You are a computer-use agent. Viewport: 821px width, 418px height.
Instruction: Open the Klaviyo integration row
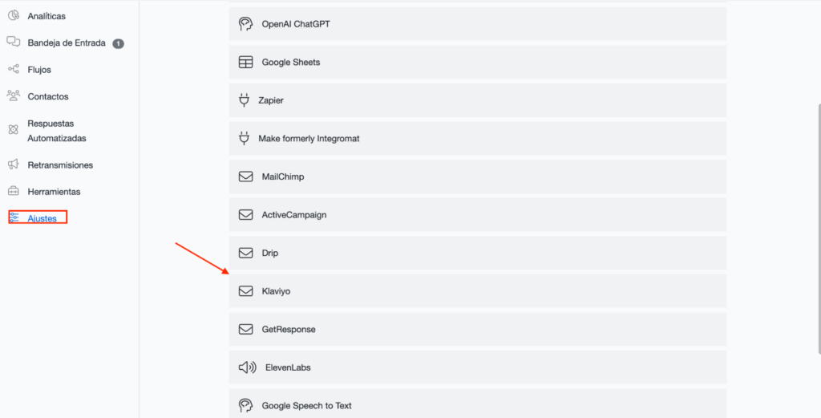click(x=477, y=291)
